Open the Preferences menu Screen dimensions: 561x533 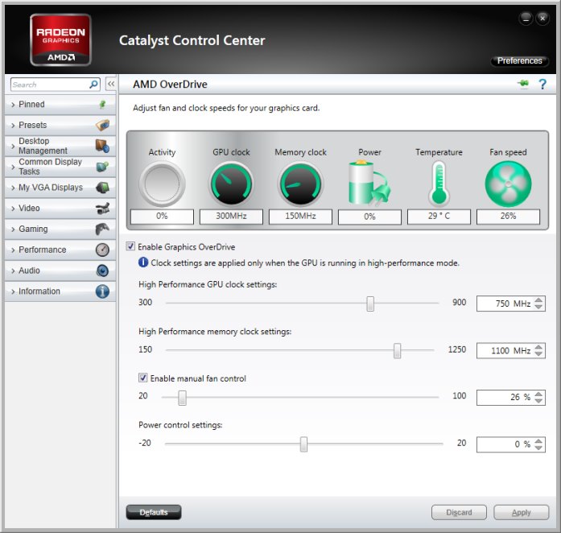tap(519, 60)
